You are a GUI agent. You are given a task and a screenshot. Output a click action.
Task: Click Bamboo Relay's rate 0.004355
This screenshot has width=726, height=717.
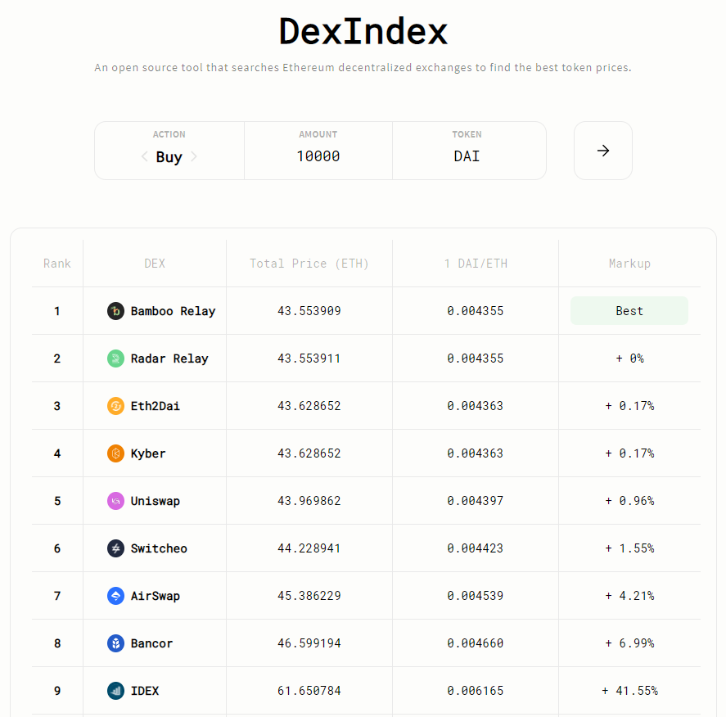point(476,311)
